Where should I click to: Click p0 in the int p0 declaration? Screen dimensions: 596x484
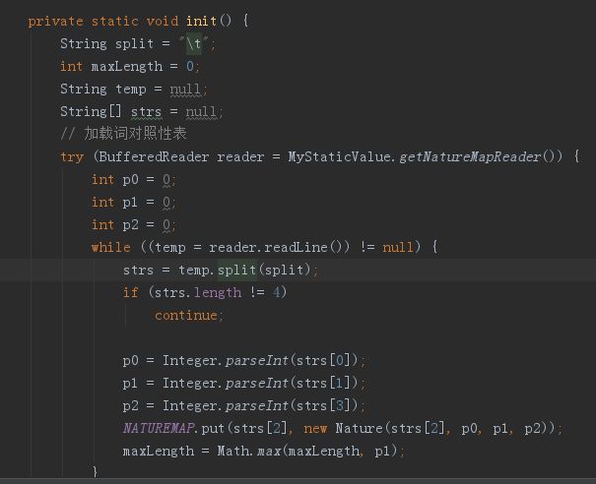click(x=130, y=180)
